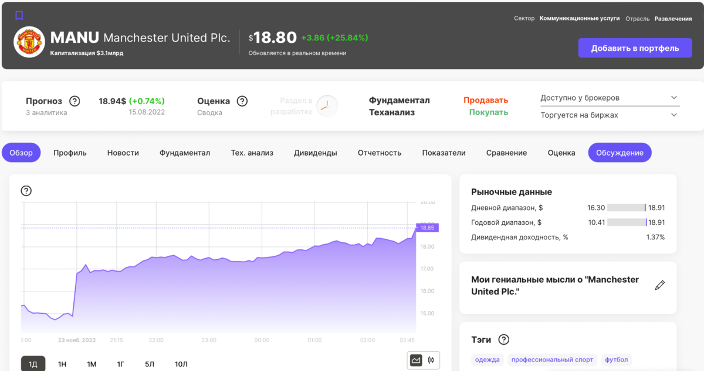Click the Годовой диапазон range bar
This screenshot has width=704, height=371.
[x=627, y=222]
